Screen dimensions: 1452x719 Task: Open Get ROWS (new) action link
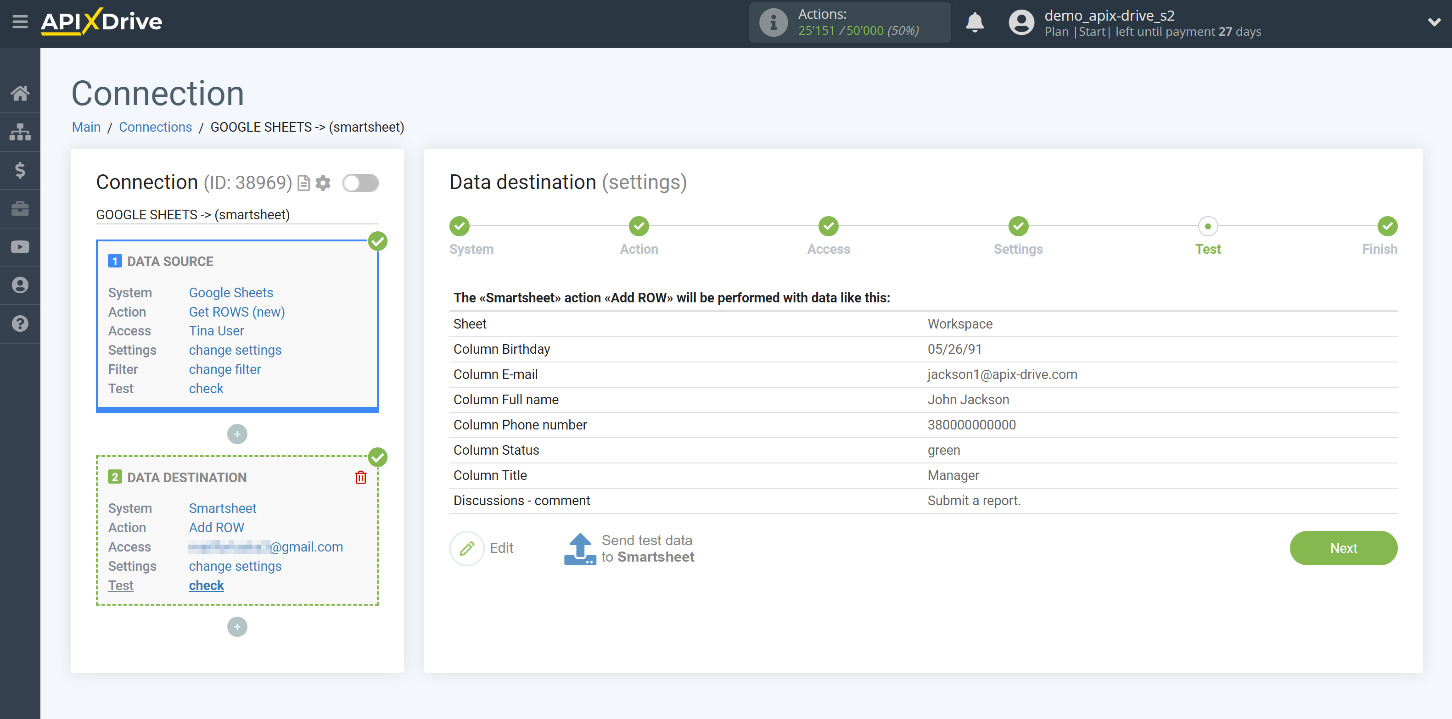tap(237, 312)
